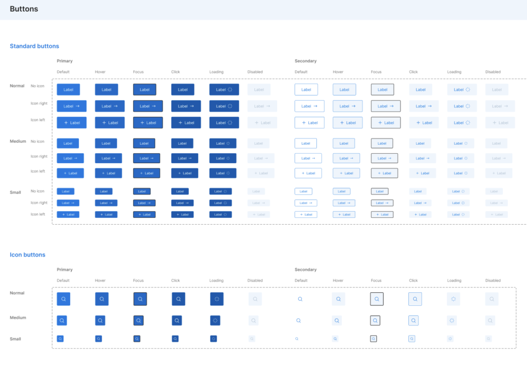The height and width of the screenshot is (368, 527).
Task: Click Secondary Normal Icon-left Disabled Label button
Action: [500, 123]
